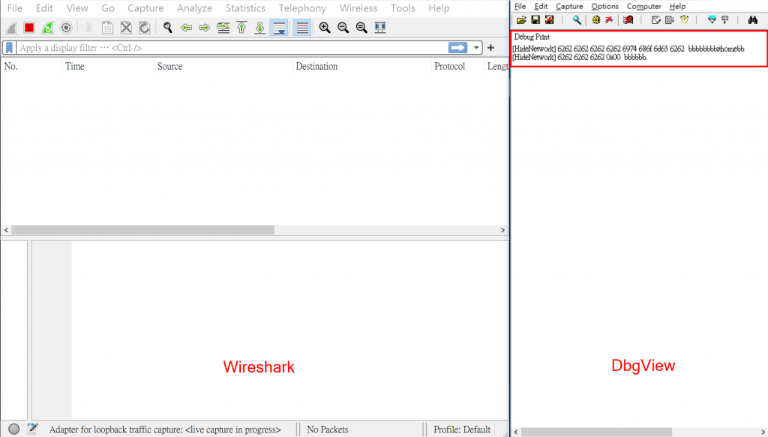
Task: Sort packets by Destination column header
Action: click(362, 67)
